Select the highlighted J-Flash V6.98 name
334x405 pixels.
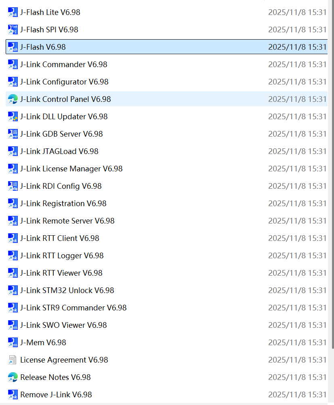pos(43,47)
